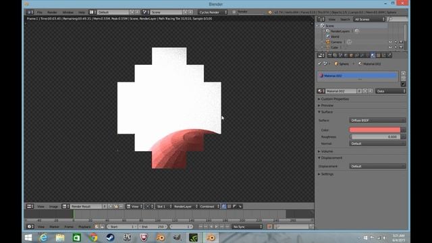
Task: Toggle Camera visibility eye in outliner
Action: point(390,42)
